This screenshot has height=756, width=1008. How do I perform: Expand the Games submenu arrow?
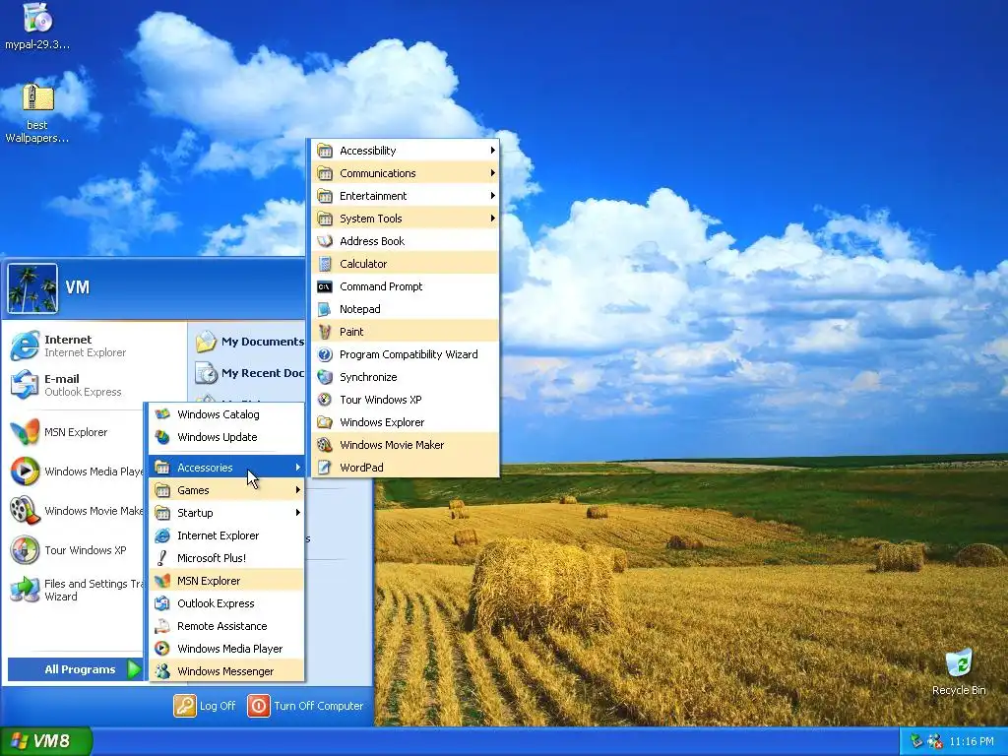pyautogui.click(x=297, y=490)
